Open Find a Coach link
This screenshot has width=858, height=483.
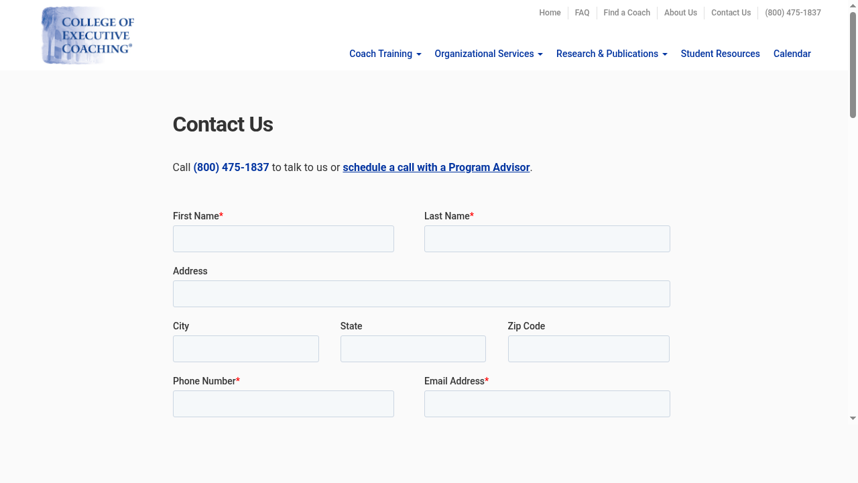tap(627, 13)
